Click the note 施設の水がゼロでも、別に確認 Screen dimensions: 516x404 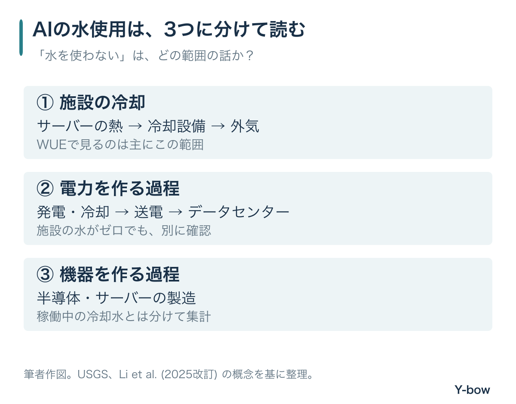tap(124, 231)
